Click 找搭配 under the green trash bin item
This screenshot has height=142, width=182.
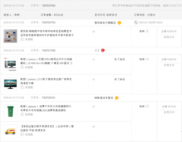point(27,114)
